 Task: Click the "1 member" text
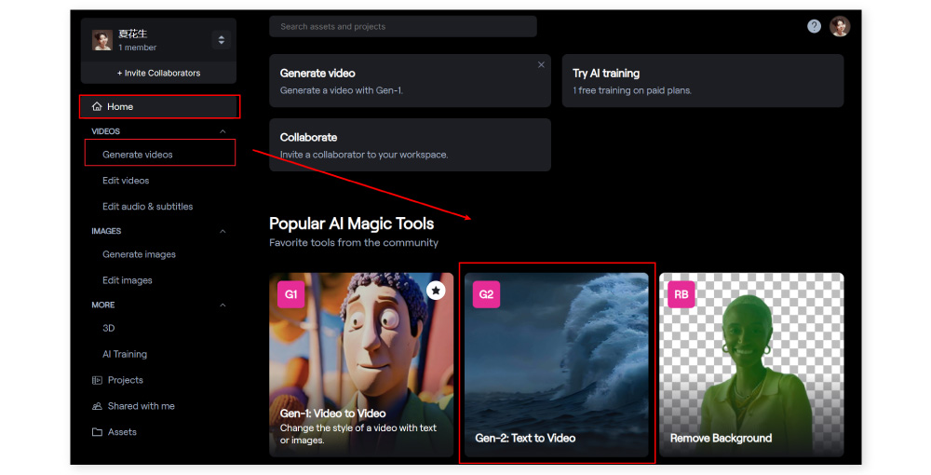coord(138,47)
